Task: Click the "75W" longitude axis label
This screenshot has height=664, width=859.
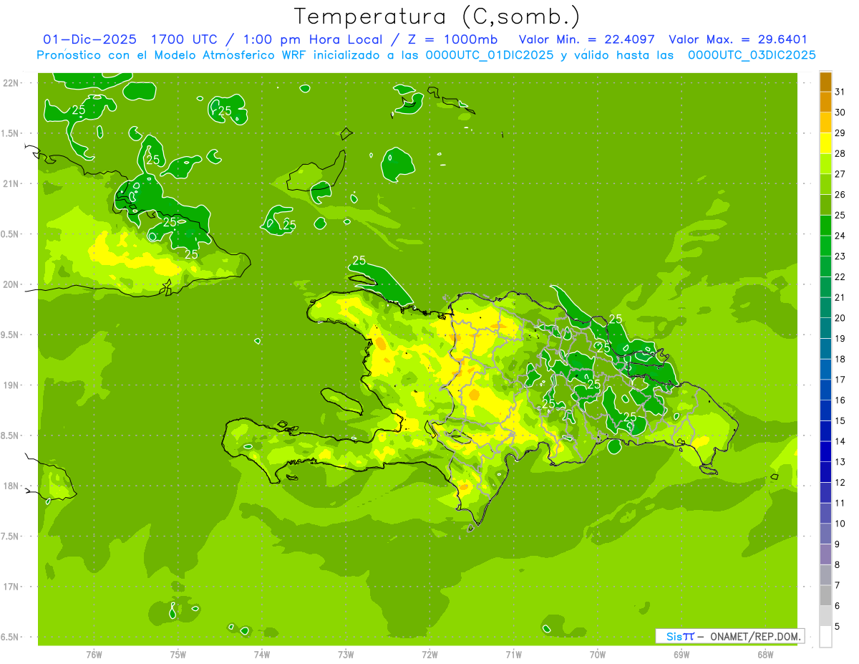Action: tap(178, 654)
